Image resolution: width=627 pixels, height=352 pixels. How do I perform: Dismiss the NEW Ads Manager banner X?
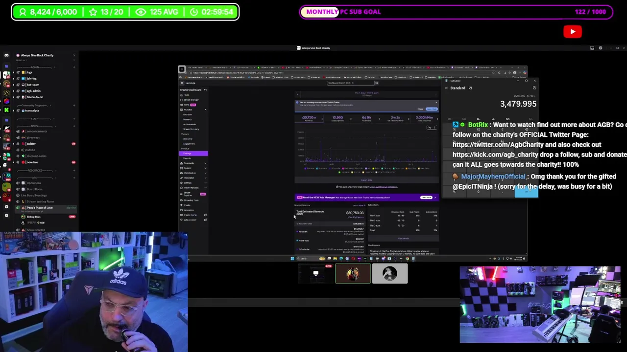[x=435, y=198]
